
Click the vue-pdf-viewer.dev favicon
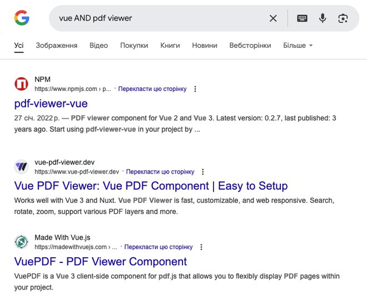(x=21, y=166)
